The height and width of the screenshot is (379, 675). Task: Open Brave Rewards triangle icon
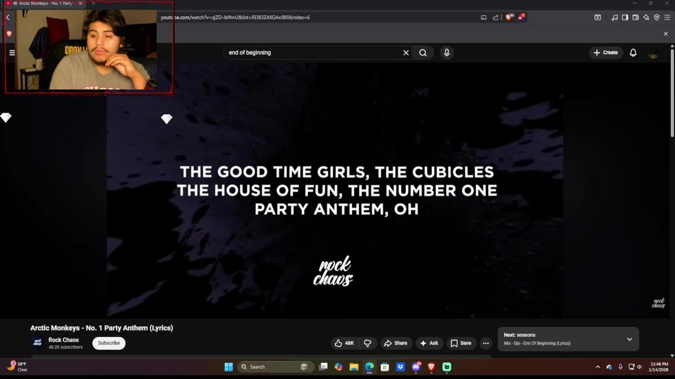point(520,17)
